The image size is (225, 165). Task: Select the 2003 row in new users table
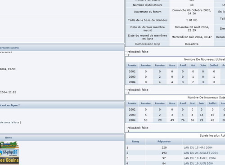pos(175,77)
